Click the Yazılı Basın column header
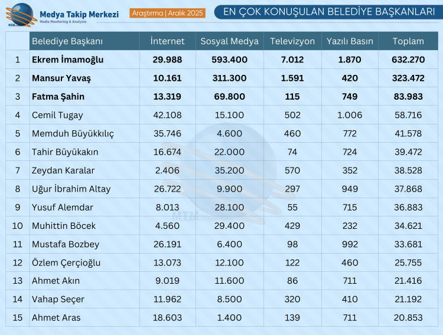The height and width of the screenshot is (335, 443). pos(350,41)
